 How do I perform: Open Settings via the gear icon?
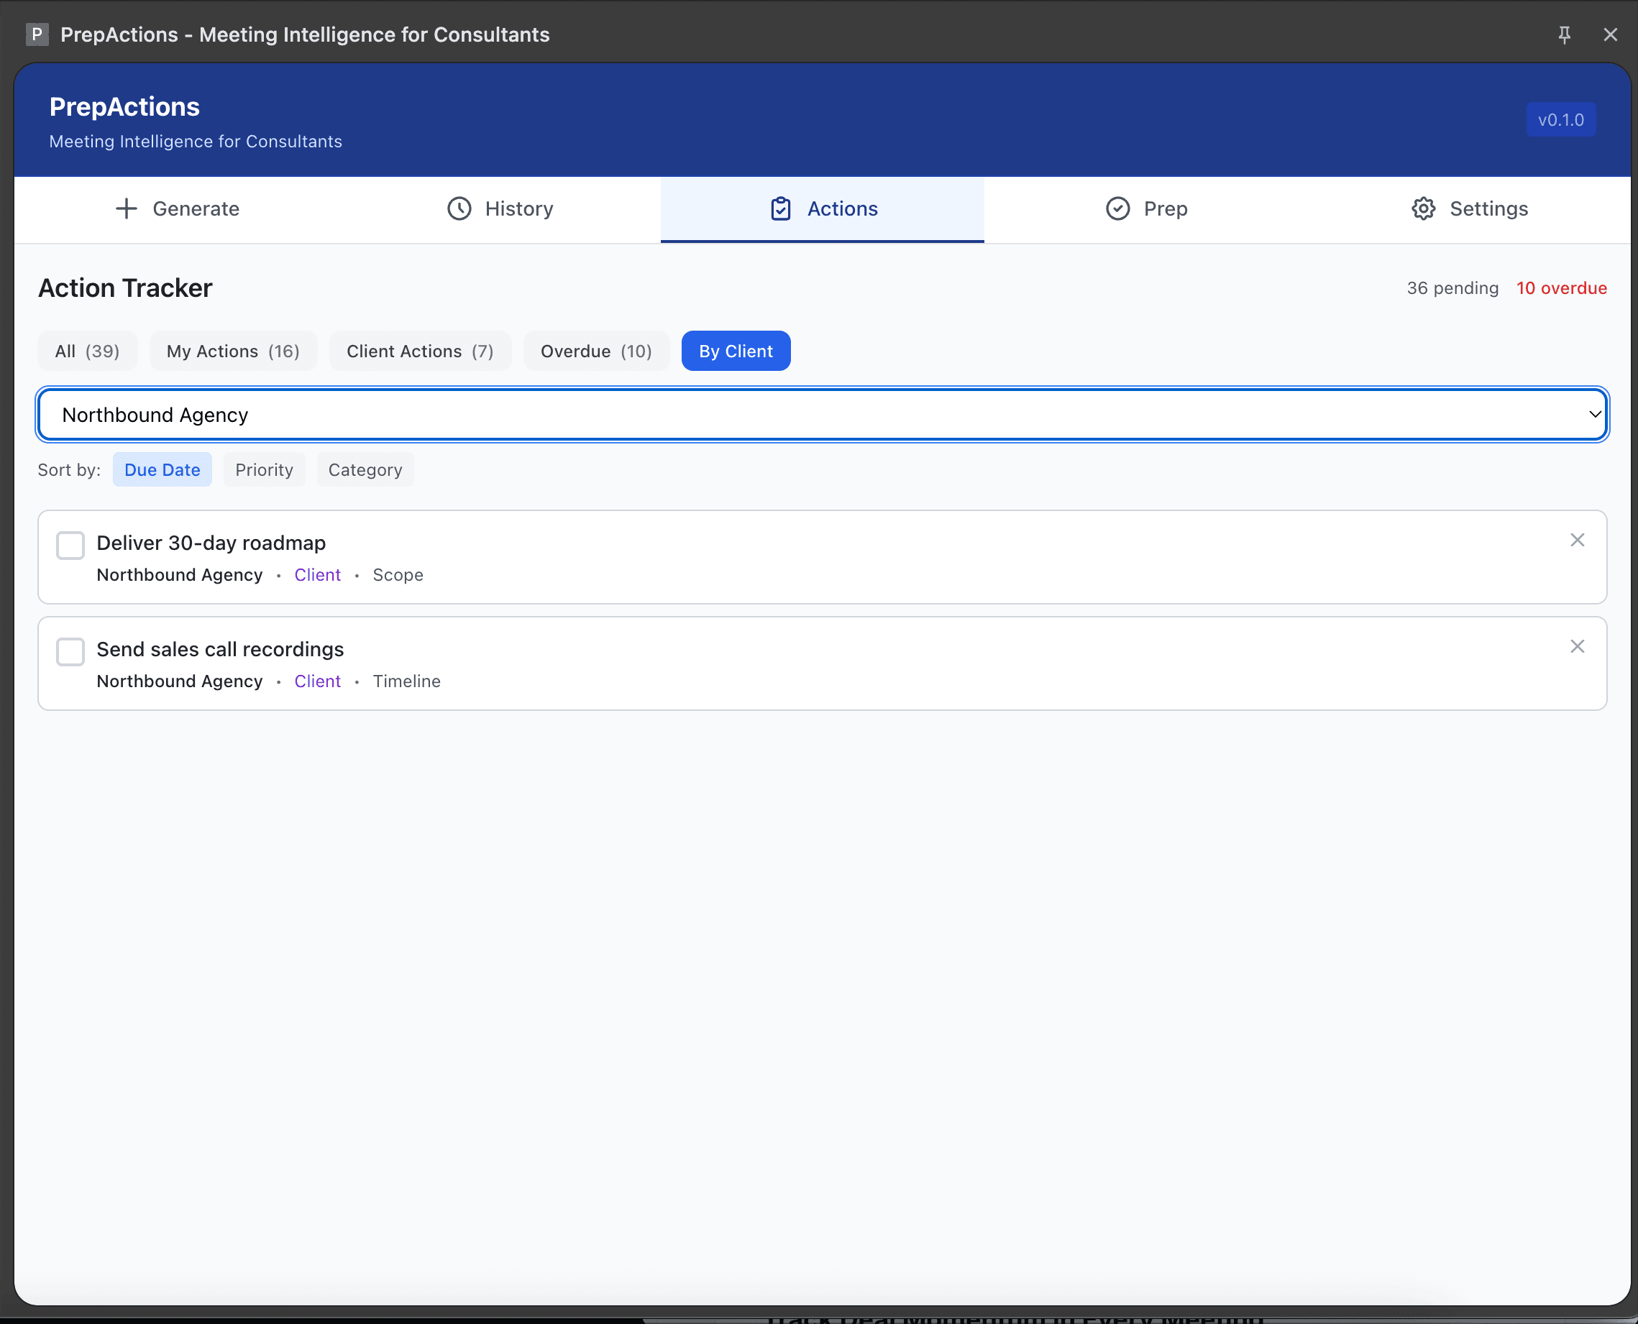click(1422, 208)
